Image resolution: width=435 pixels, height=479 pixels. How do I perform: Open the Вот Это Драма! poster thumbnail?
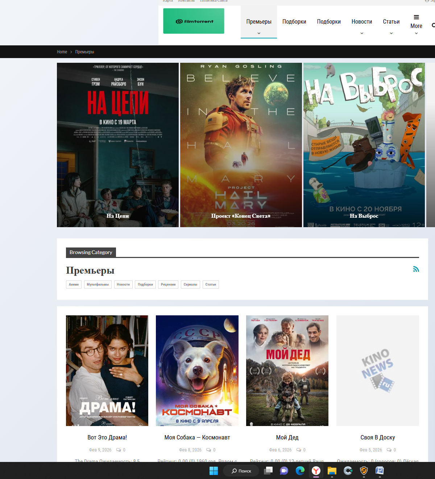pyautogui.click(x=107, y=370)
